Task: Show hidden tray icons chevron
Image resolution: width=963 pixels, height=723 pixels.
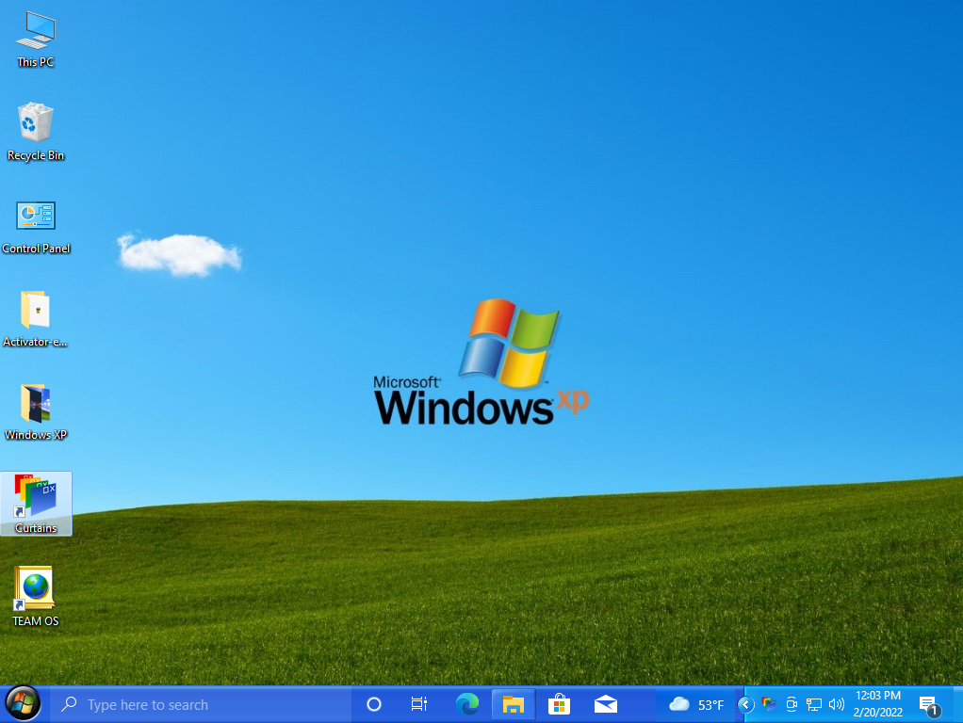Action: point(745,704)
